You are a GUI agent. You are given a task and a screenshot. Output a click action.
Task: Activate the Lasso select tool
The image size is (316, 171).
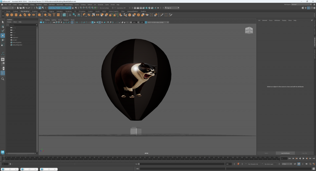(2, 26)
